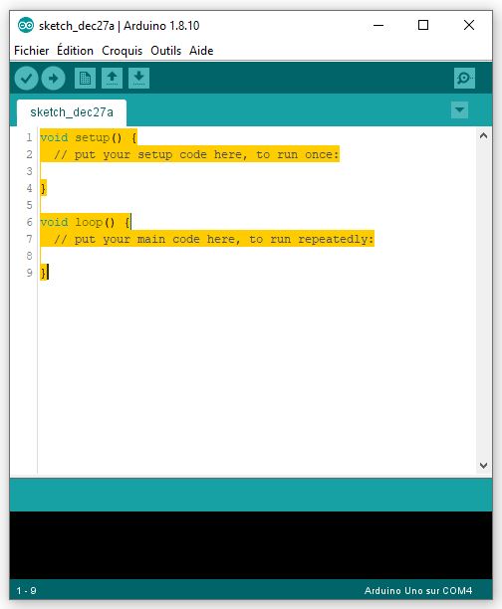Click the Arduino logo in title bar
Image resolution: width=502 pixels, height=609 pixels.
(x=26, y=26)
